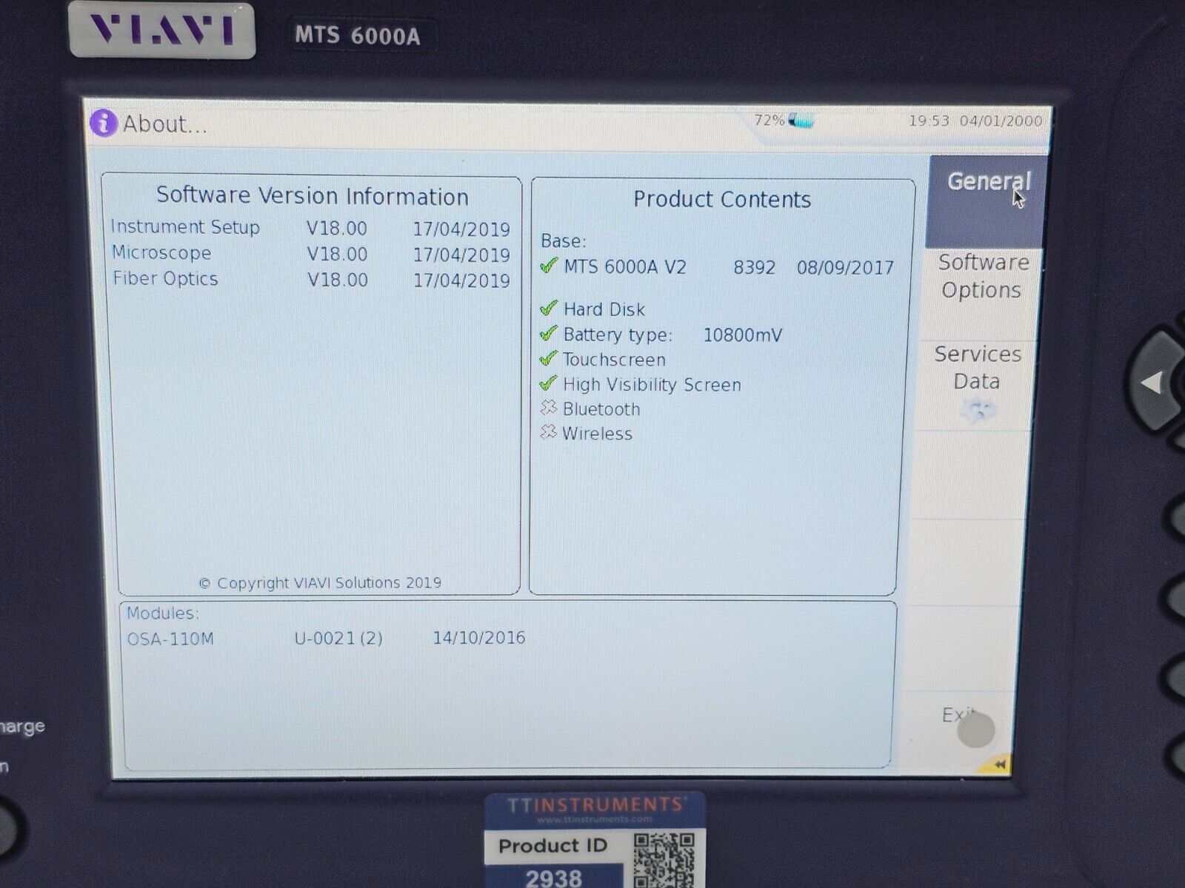This screenshot has width=1185, height=888.
Task: Click the High Visibility Screen label
Action: click(x=652, y=385)
